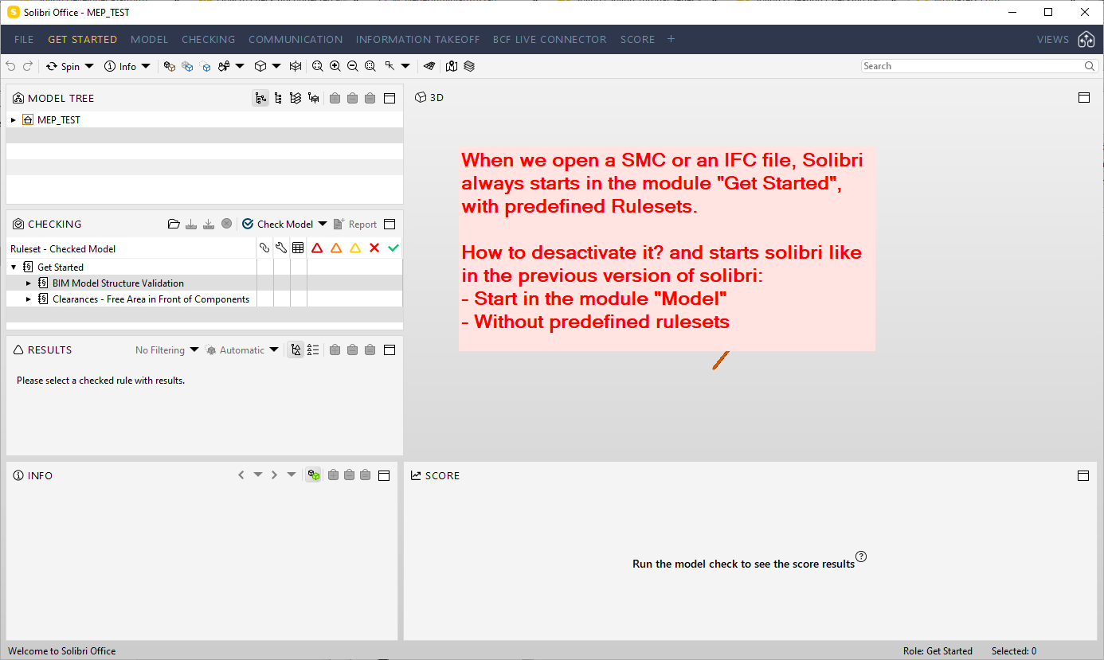Start checking with the Check Model button
The image size is (1104, 660).
click(x=278, y=225)
